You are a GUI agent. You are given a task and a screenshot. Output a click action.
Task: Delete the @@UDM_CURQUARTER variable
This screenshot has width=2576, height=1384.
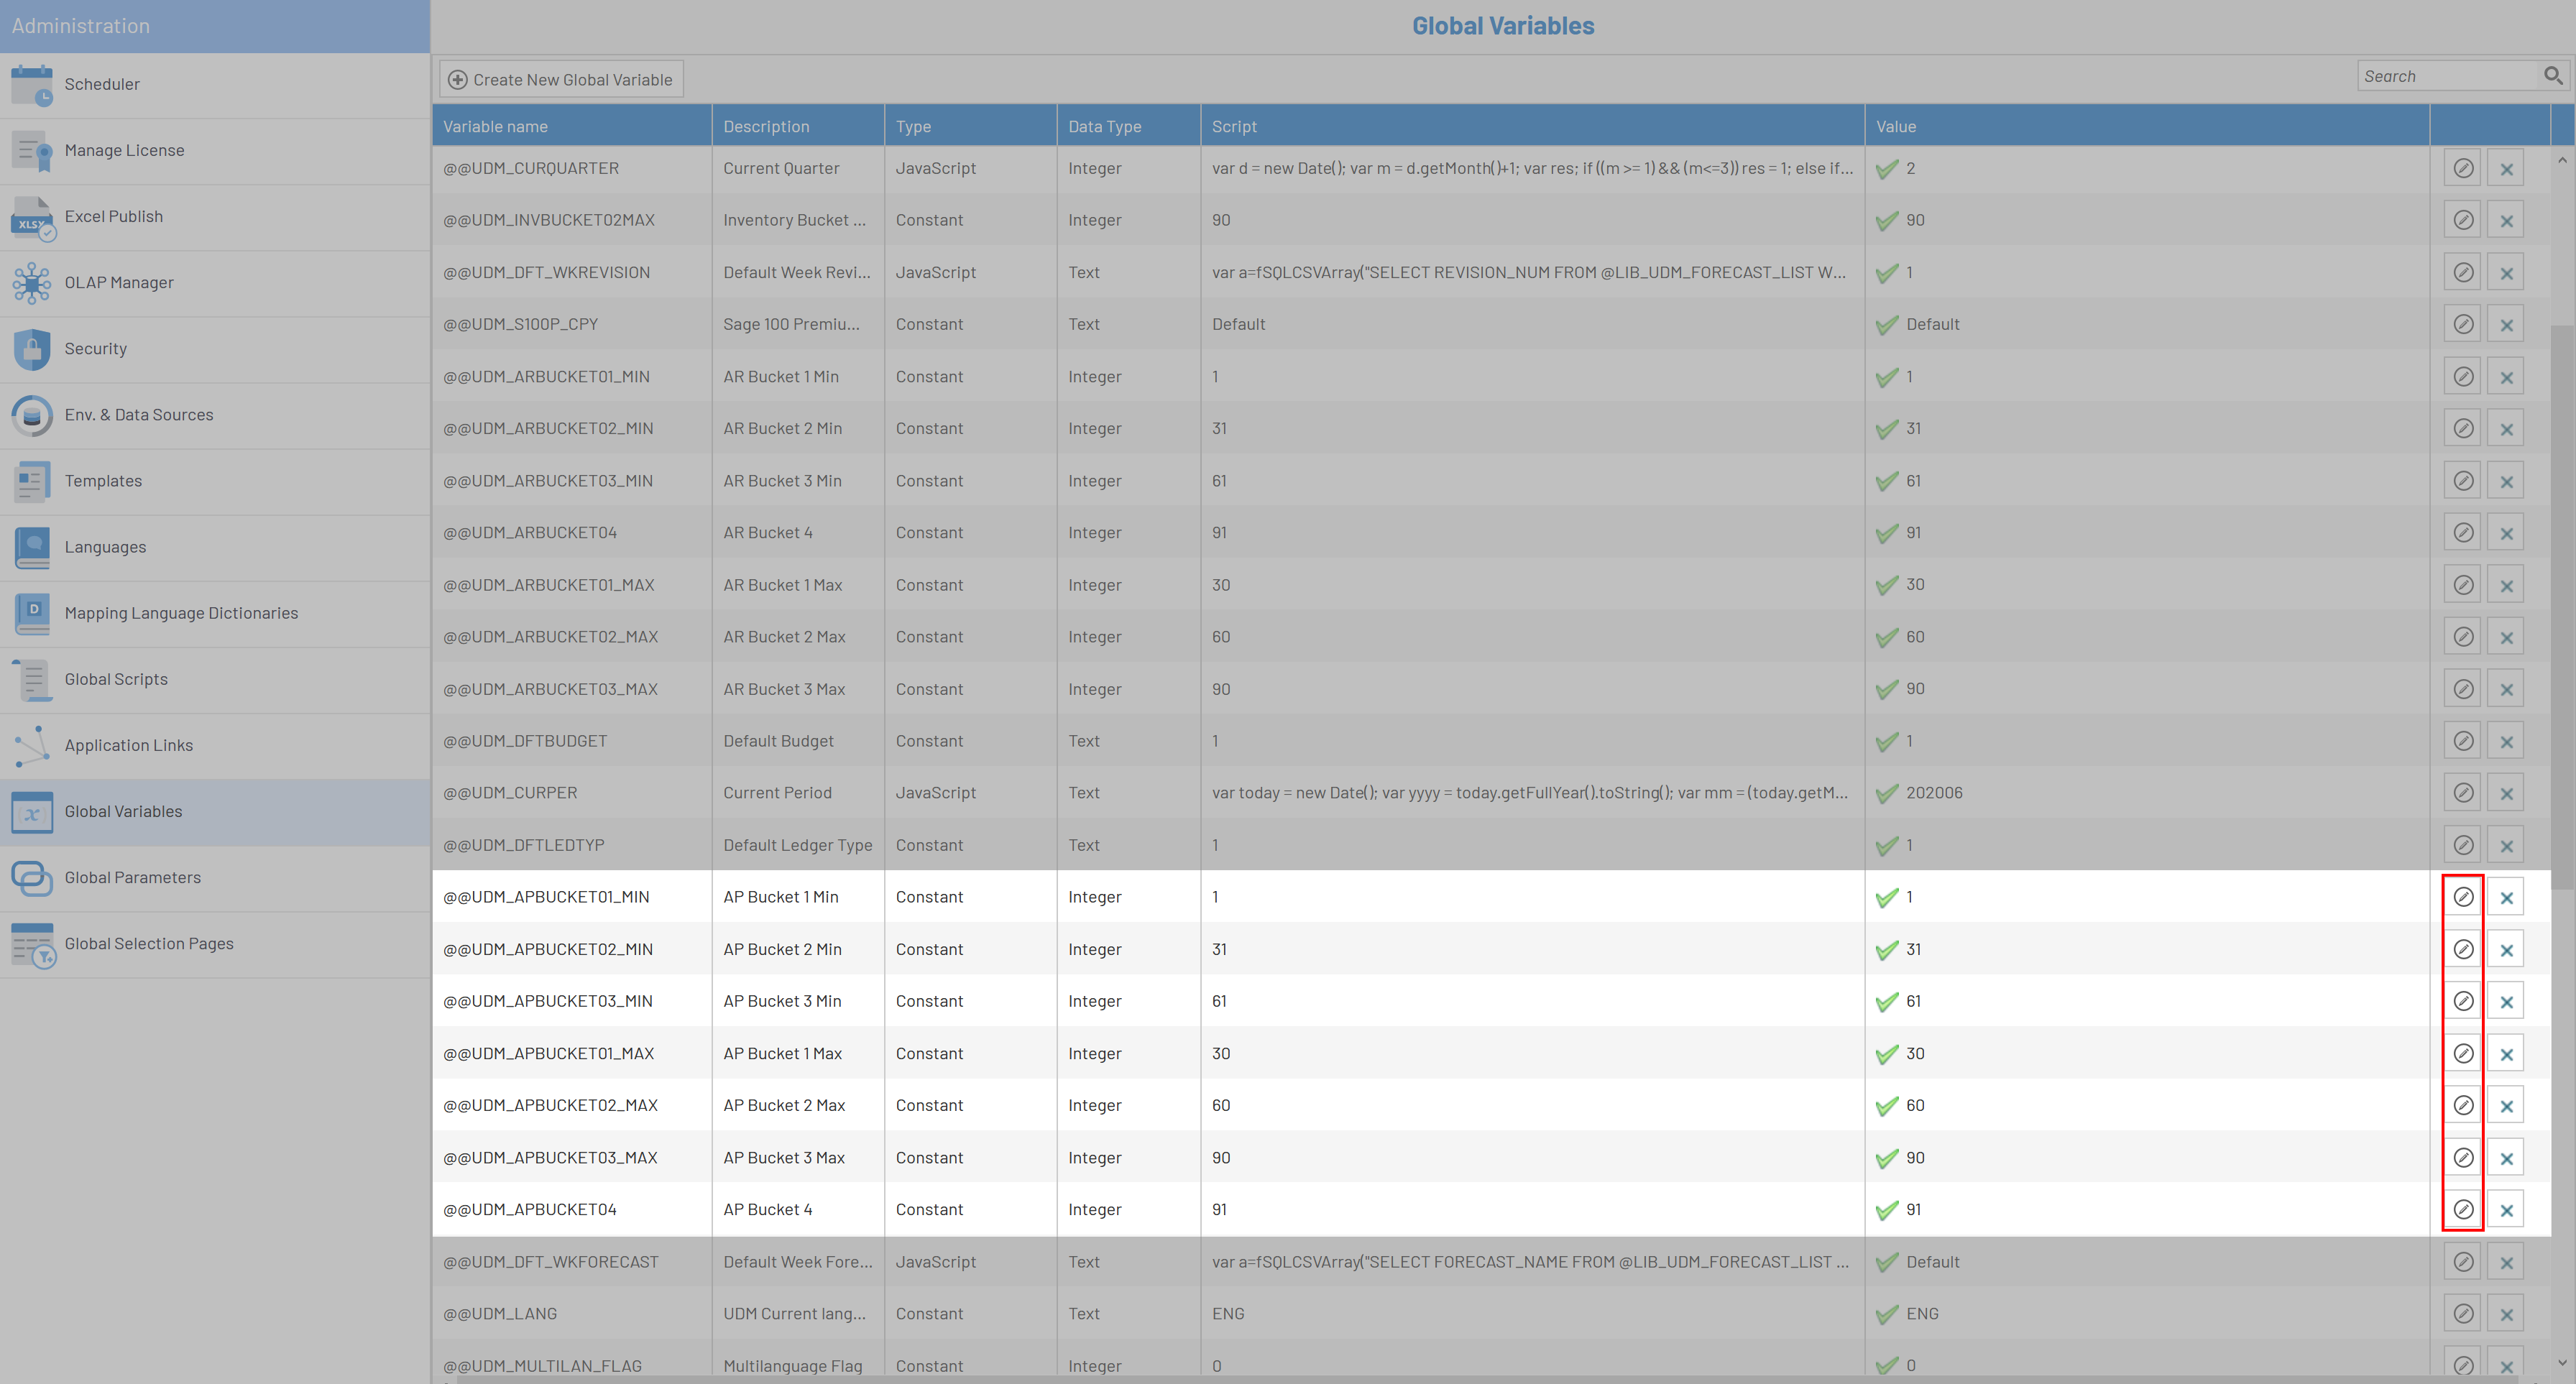(x=2506, y=168)
